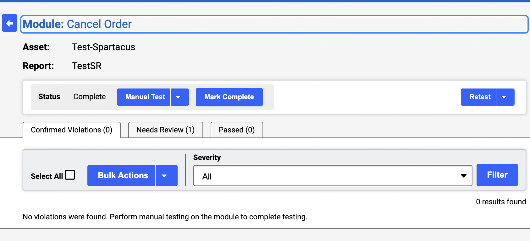Screen dimensions: 530x241
Task: Click the No violations were found message
Action: 165,217
